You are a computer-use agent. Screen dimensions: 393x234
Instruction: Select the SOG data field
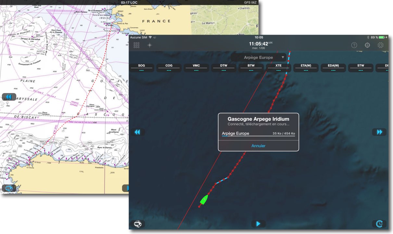click(142, 68)
